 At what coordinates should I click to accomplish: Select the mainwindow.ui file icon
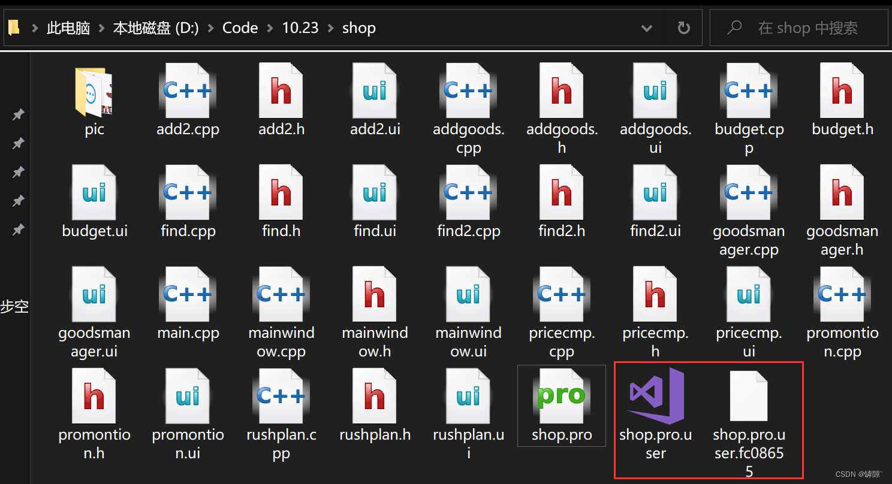468,295
